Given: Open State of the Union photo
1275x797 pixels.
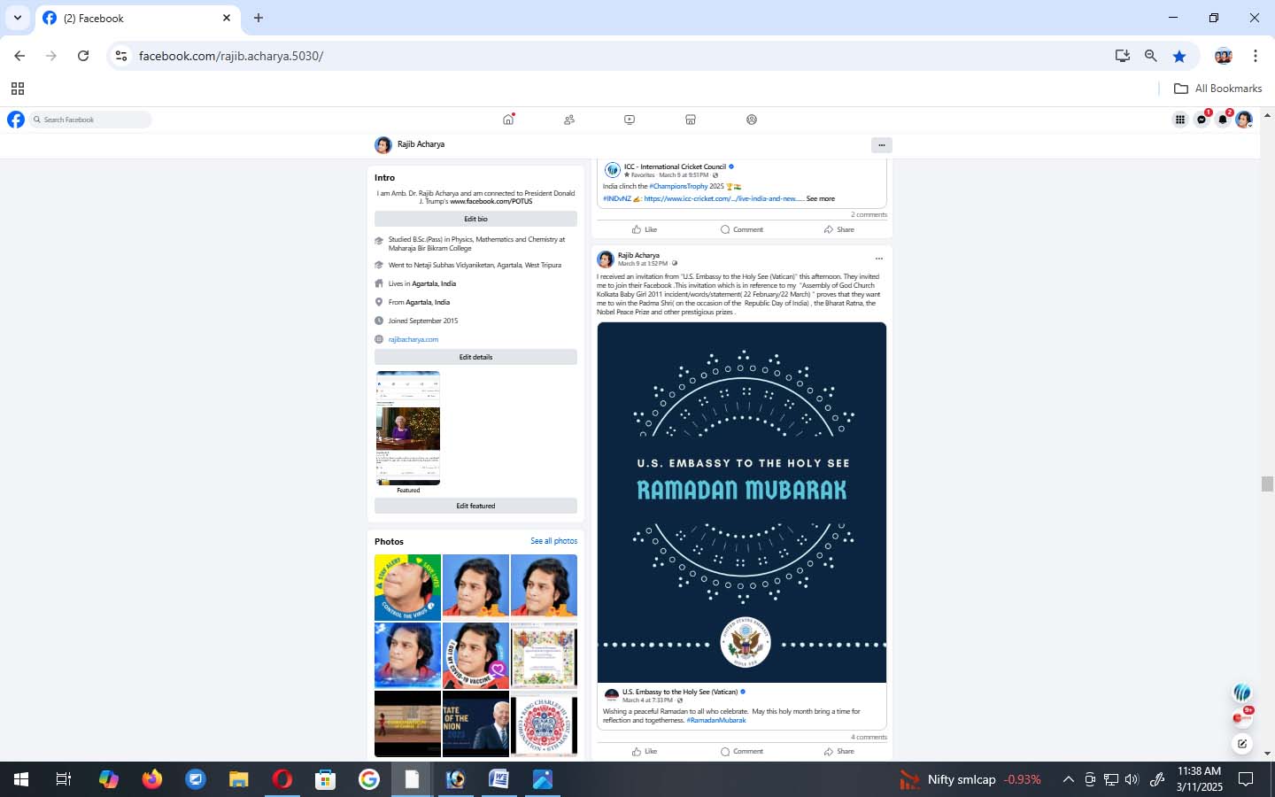Looking at the screenshot, I should click(x=475, y=723).
